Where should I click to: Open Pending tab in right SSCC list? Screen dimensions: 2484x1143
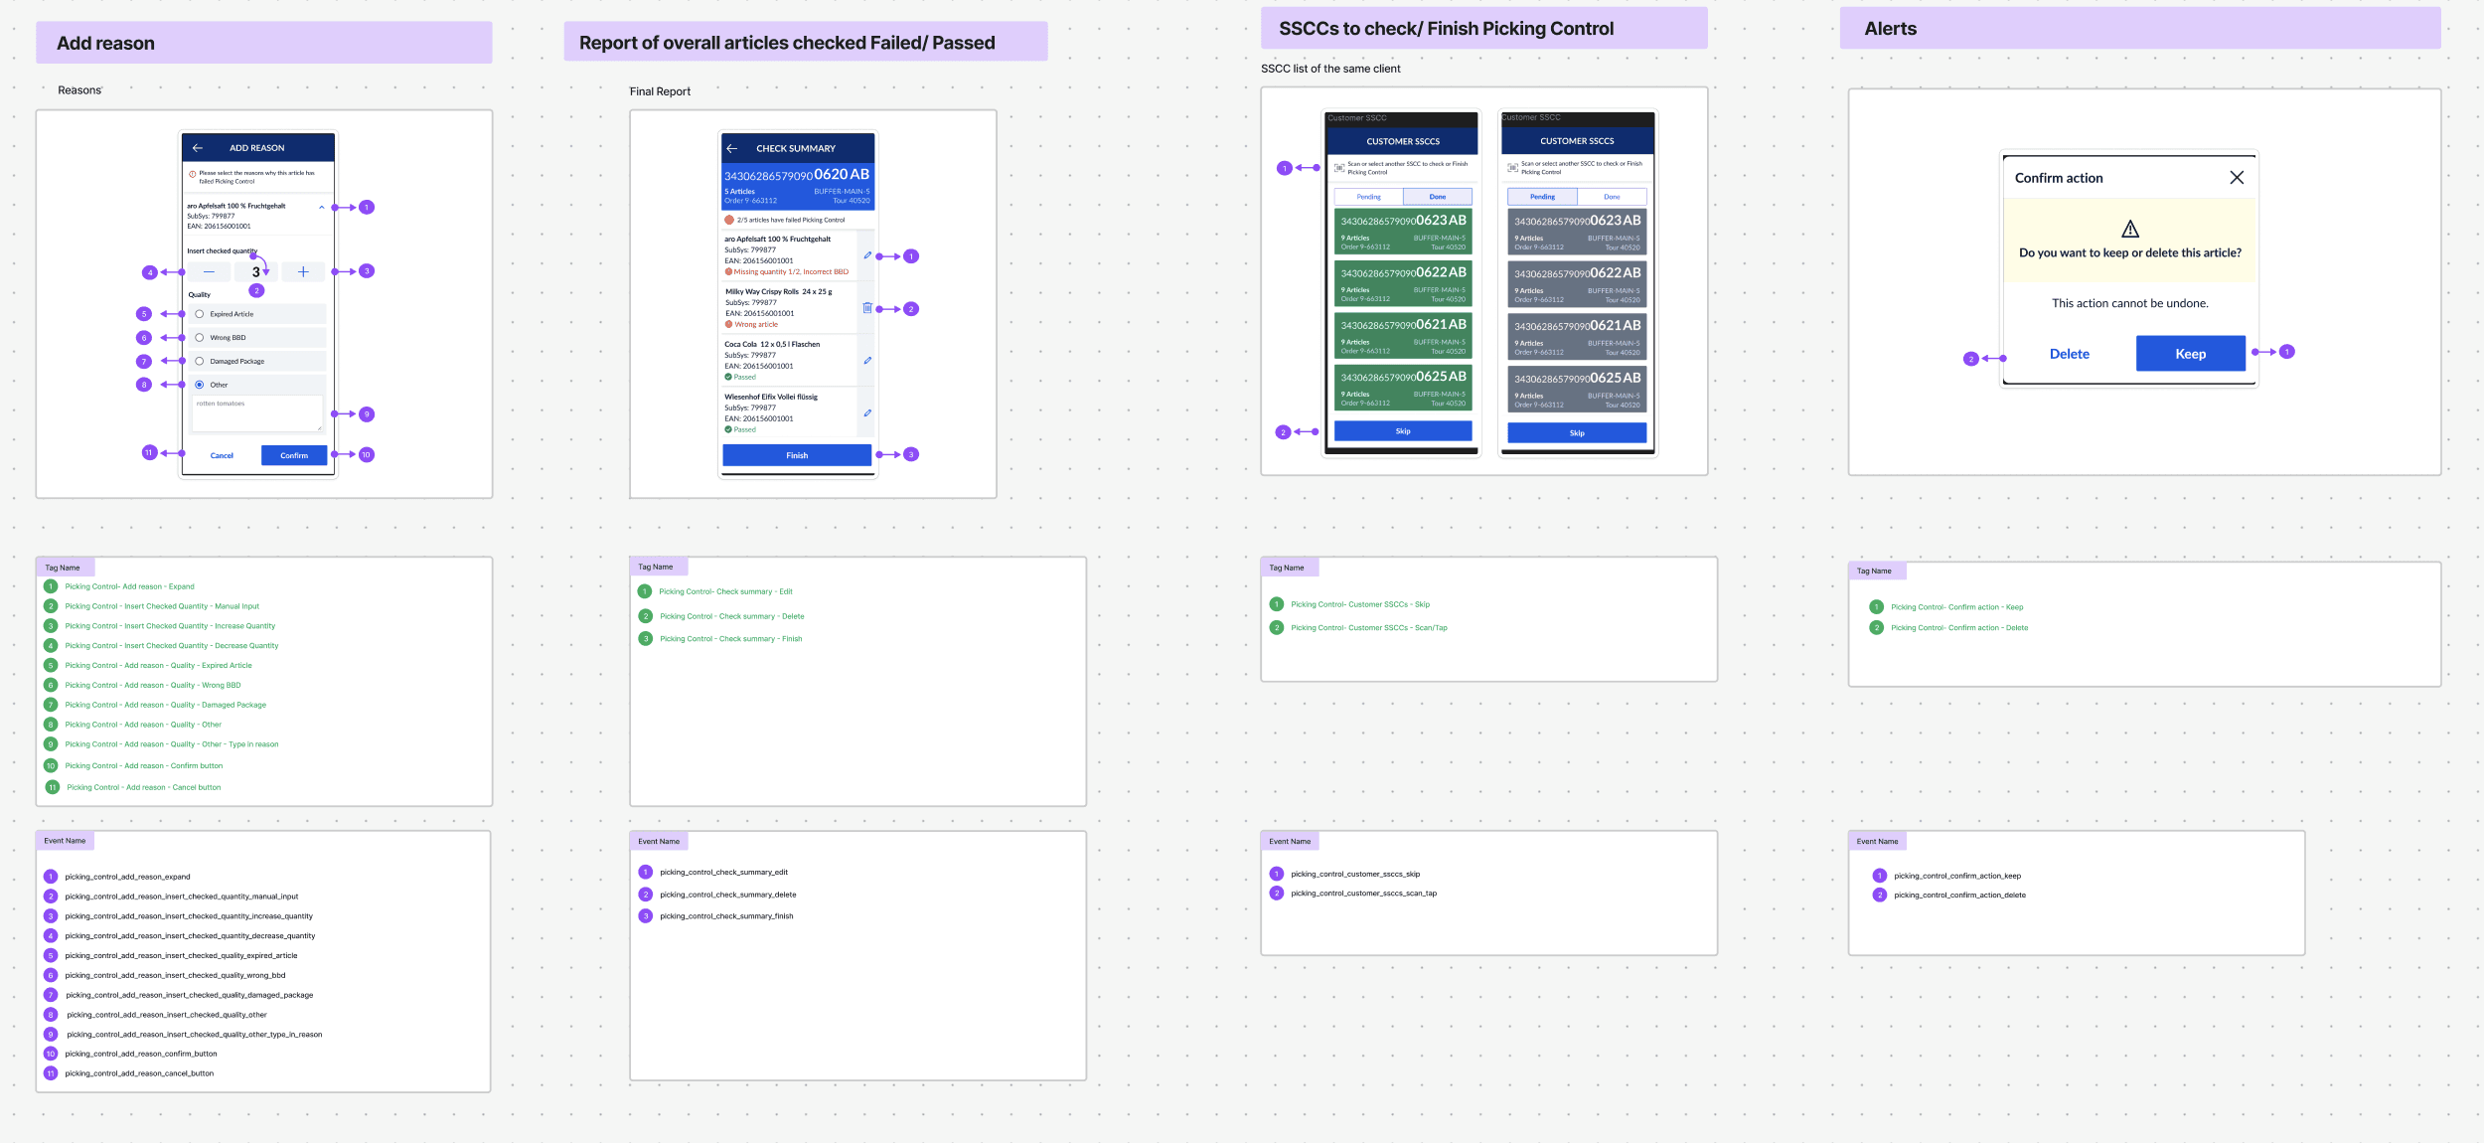[1542, 197]
